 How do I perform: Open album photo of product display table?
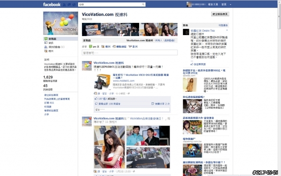tap(148, 158)
